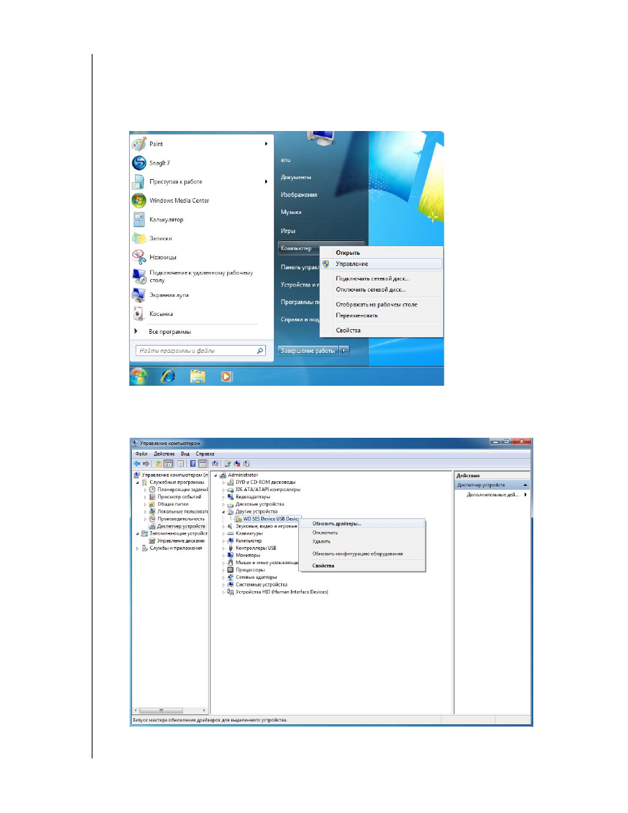Expand Контроллеры USB category

click(223, 548)
